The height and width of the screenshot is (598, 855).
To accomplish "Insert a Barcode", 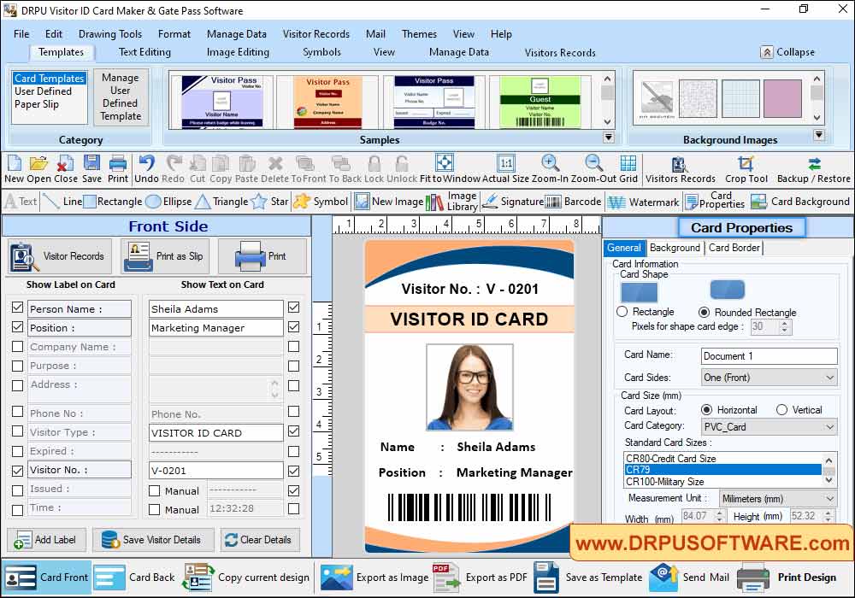I will coord(573,202).
